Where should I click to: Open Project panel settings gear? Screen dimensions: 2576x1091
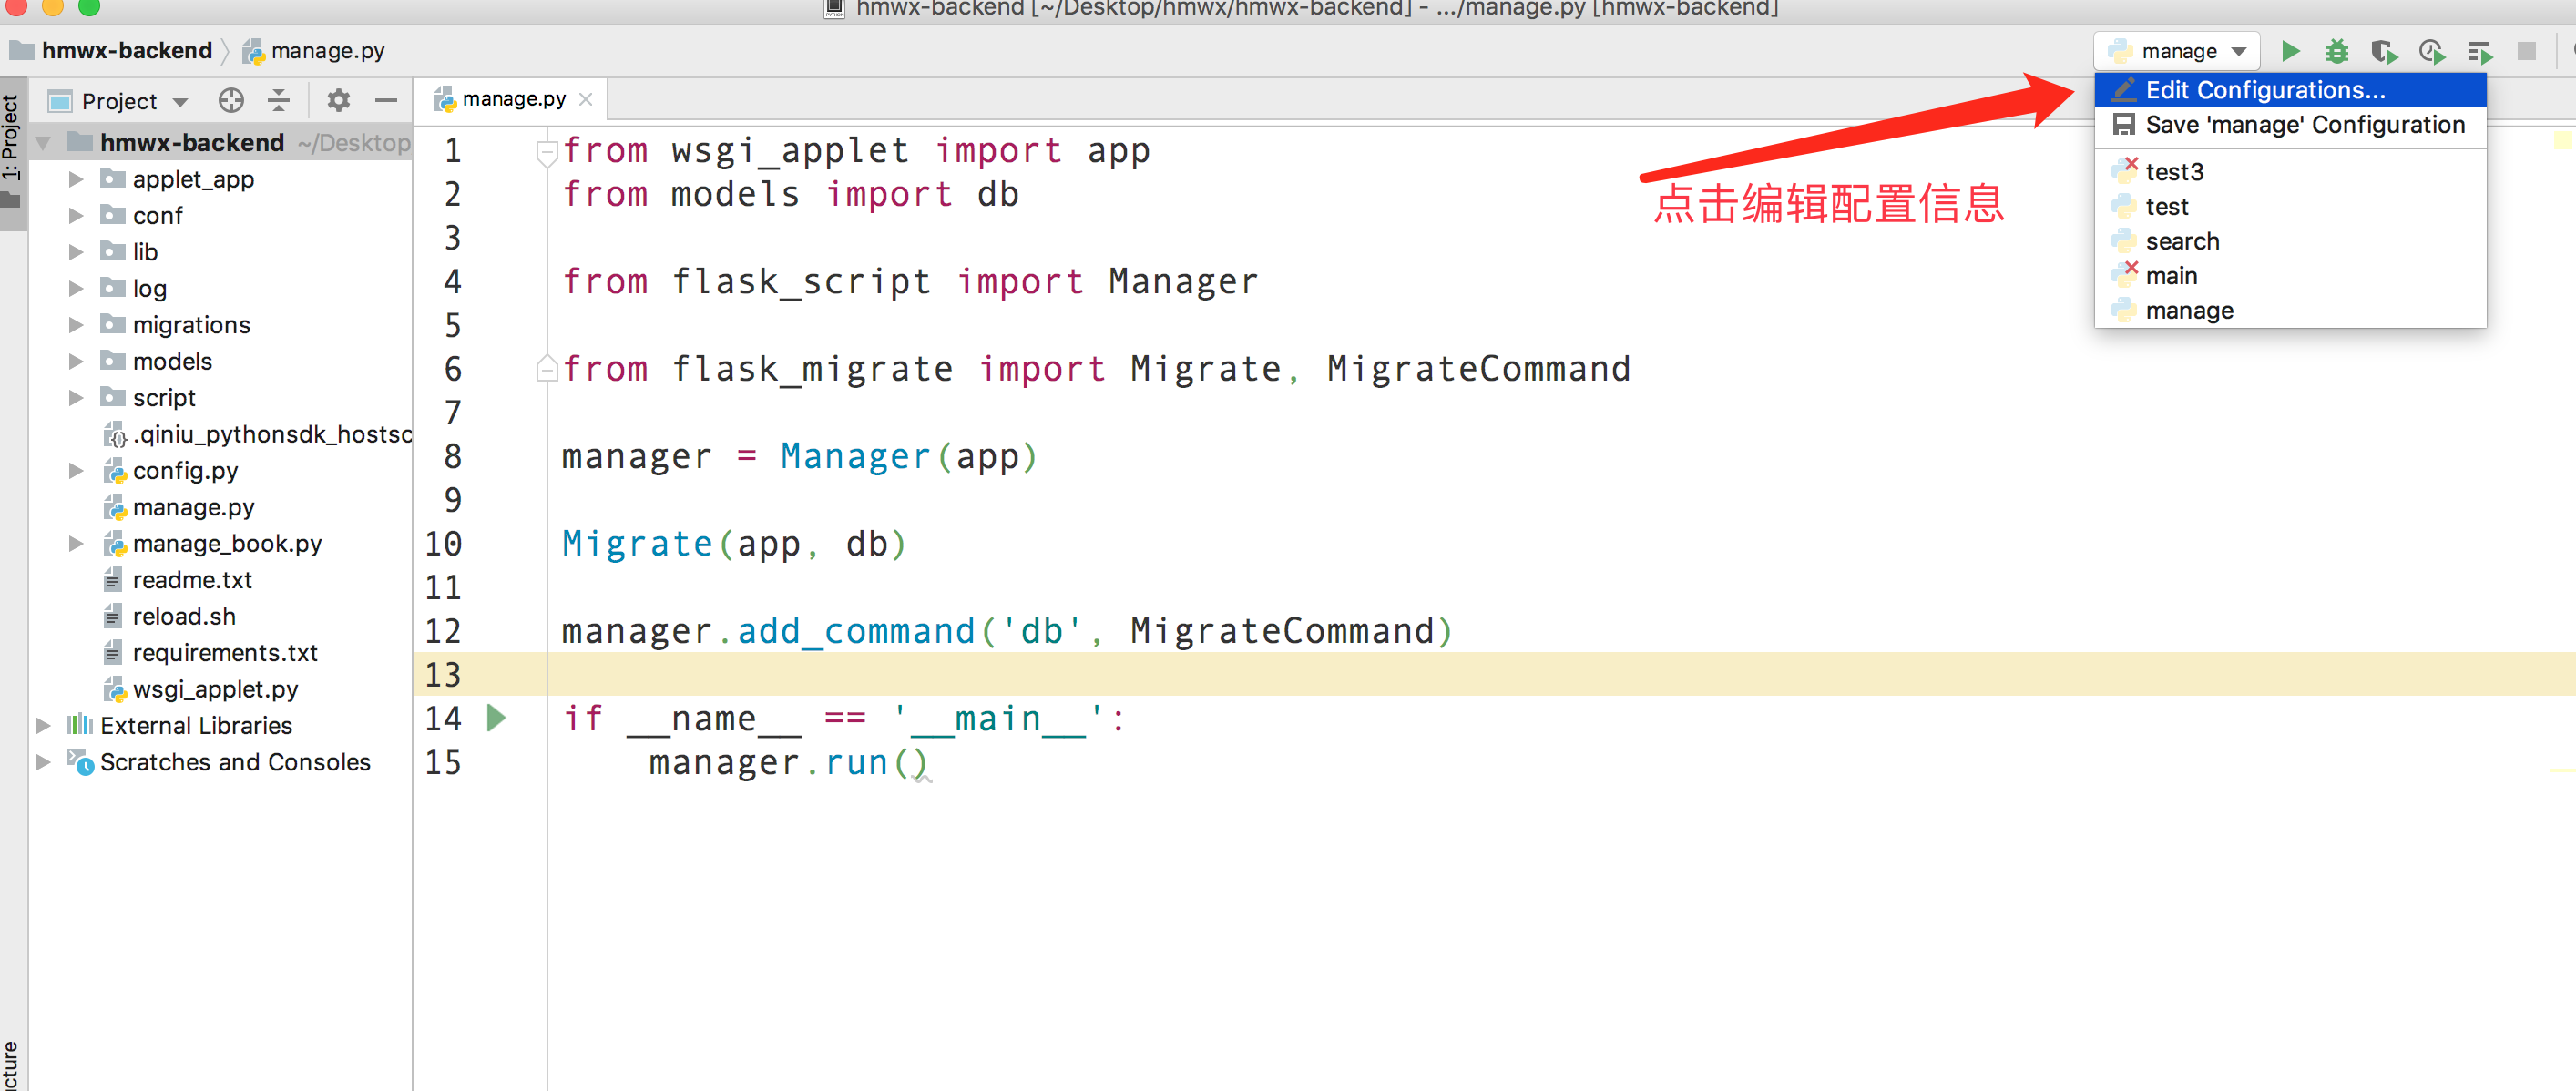click(339, 101)
